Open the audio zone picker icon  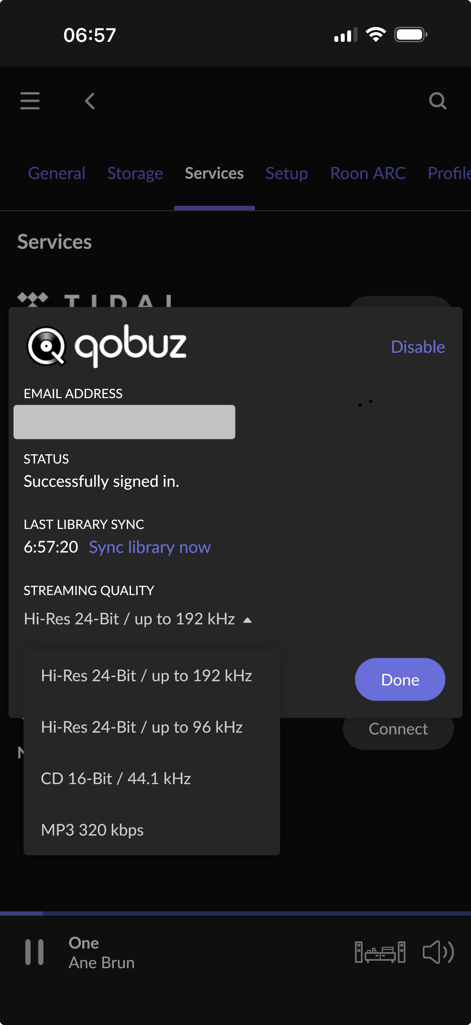coord(380,952)
